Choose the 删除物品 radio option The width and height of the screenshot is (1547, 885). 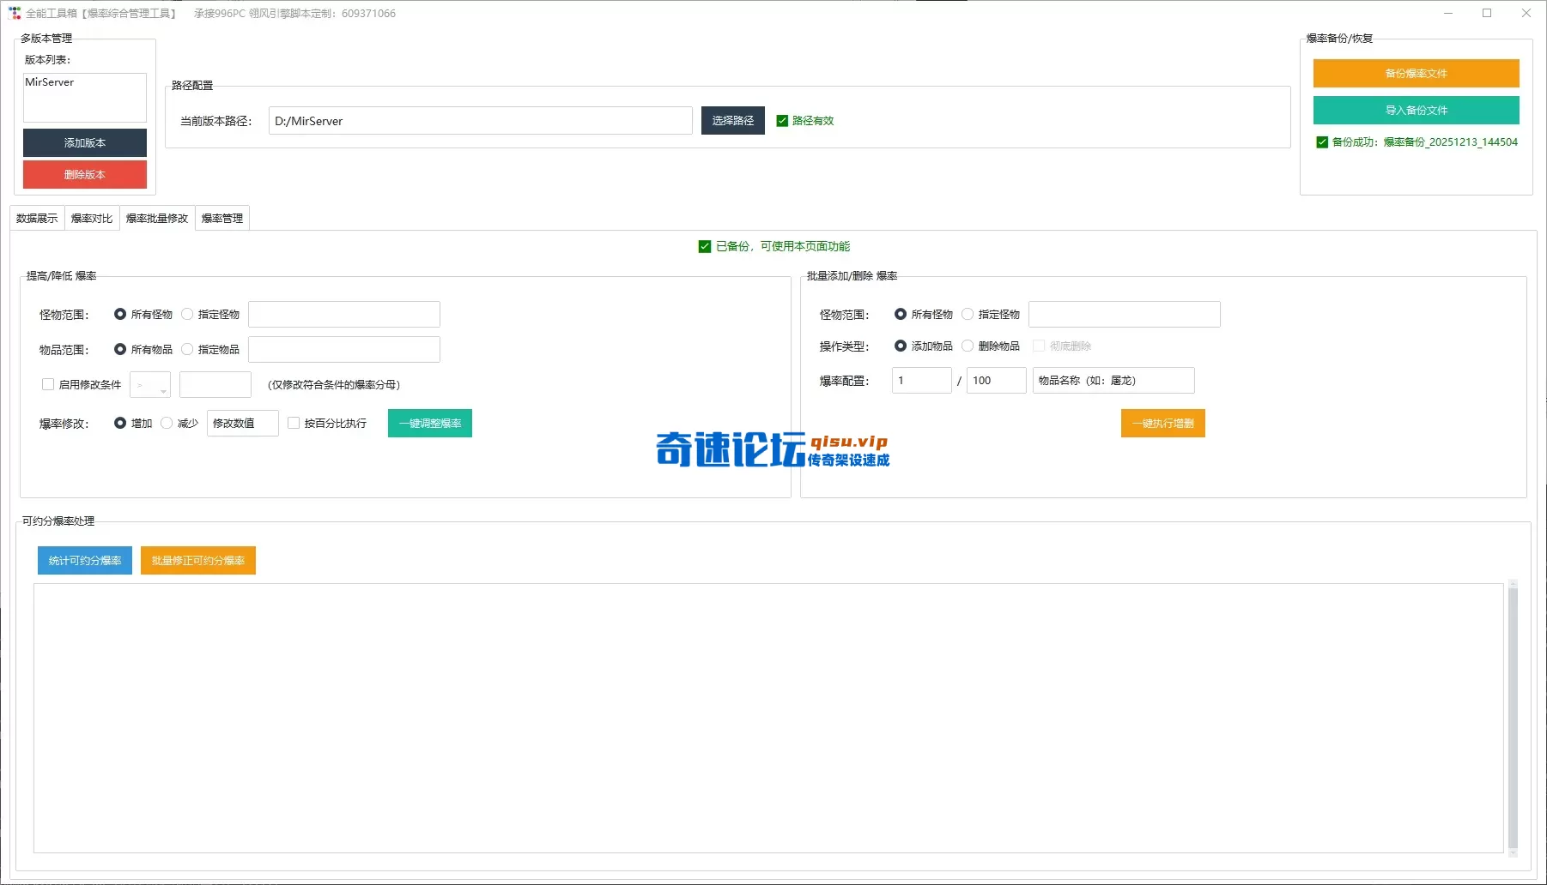pyautogui.click(x=968, y=346)
